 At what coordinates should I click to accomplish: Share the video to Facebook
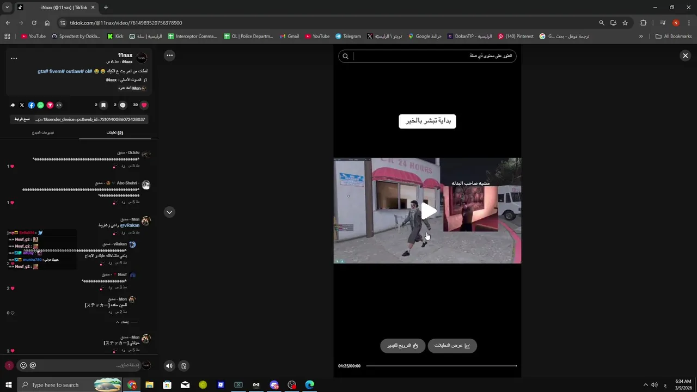coord(31,105)
